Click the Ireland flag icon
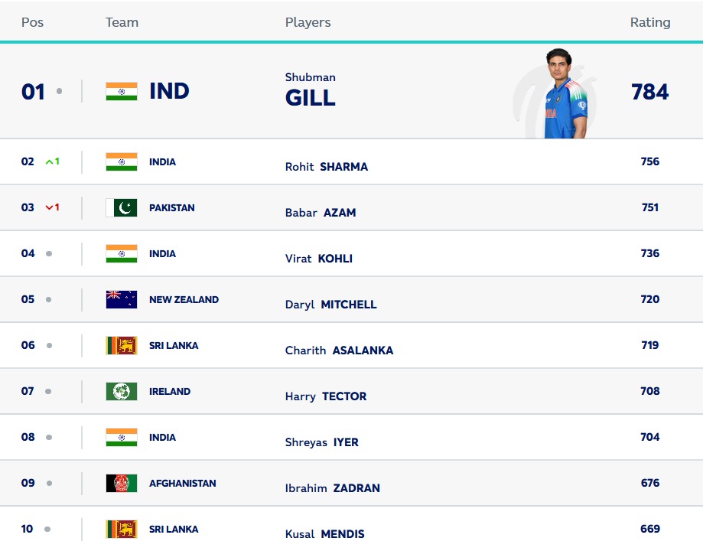Viewport: 703px width, 551px height. point(122,391)
